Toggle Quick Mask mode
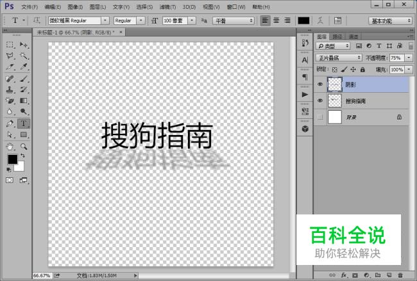The width and height of the screenshot is (417, 281). click(x=10, y=181)
